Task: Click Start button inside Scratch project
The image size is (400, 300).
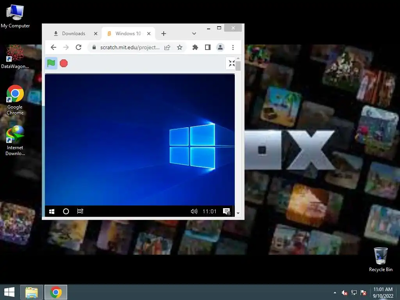Action: [x=52, y=211]
